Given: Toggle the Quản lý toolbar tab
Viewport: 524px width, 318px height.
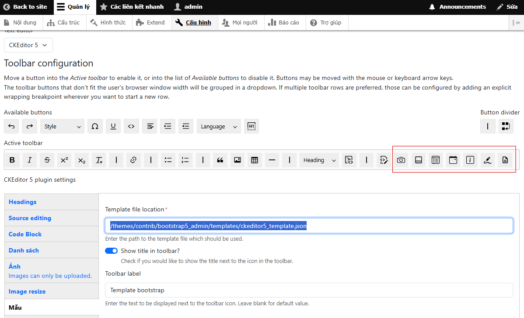Looking at the screenshot, I should [74, 7].
